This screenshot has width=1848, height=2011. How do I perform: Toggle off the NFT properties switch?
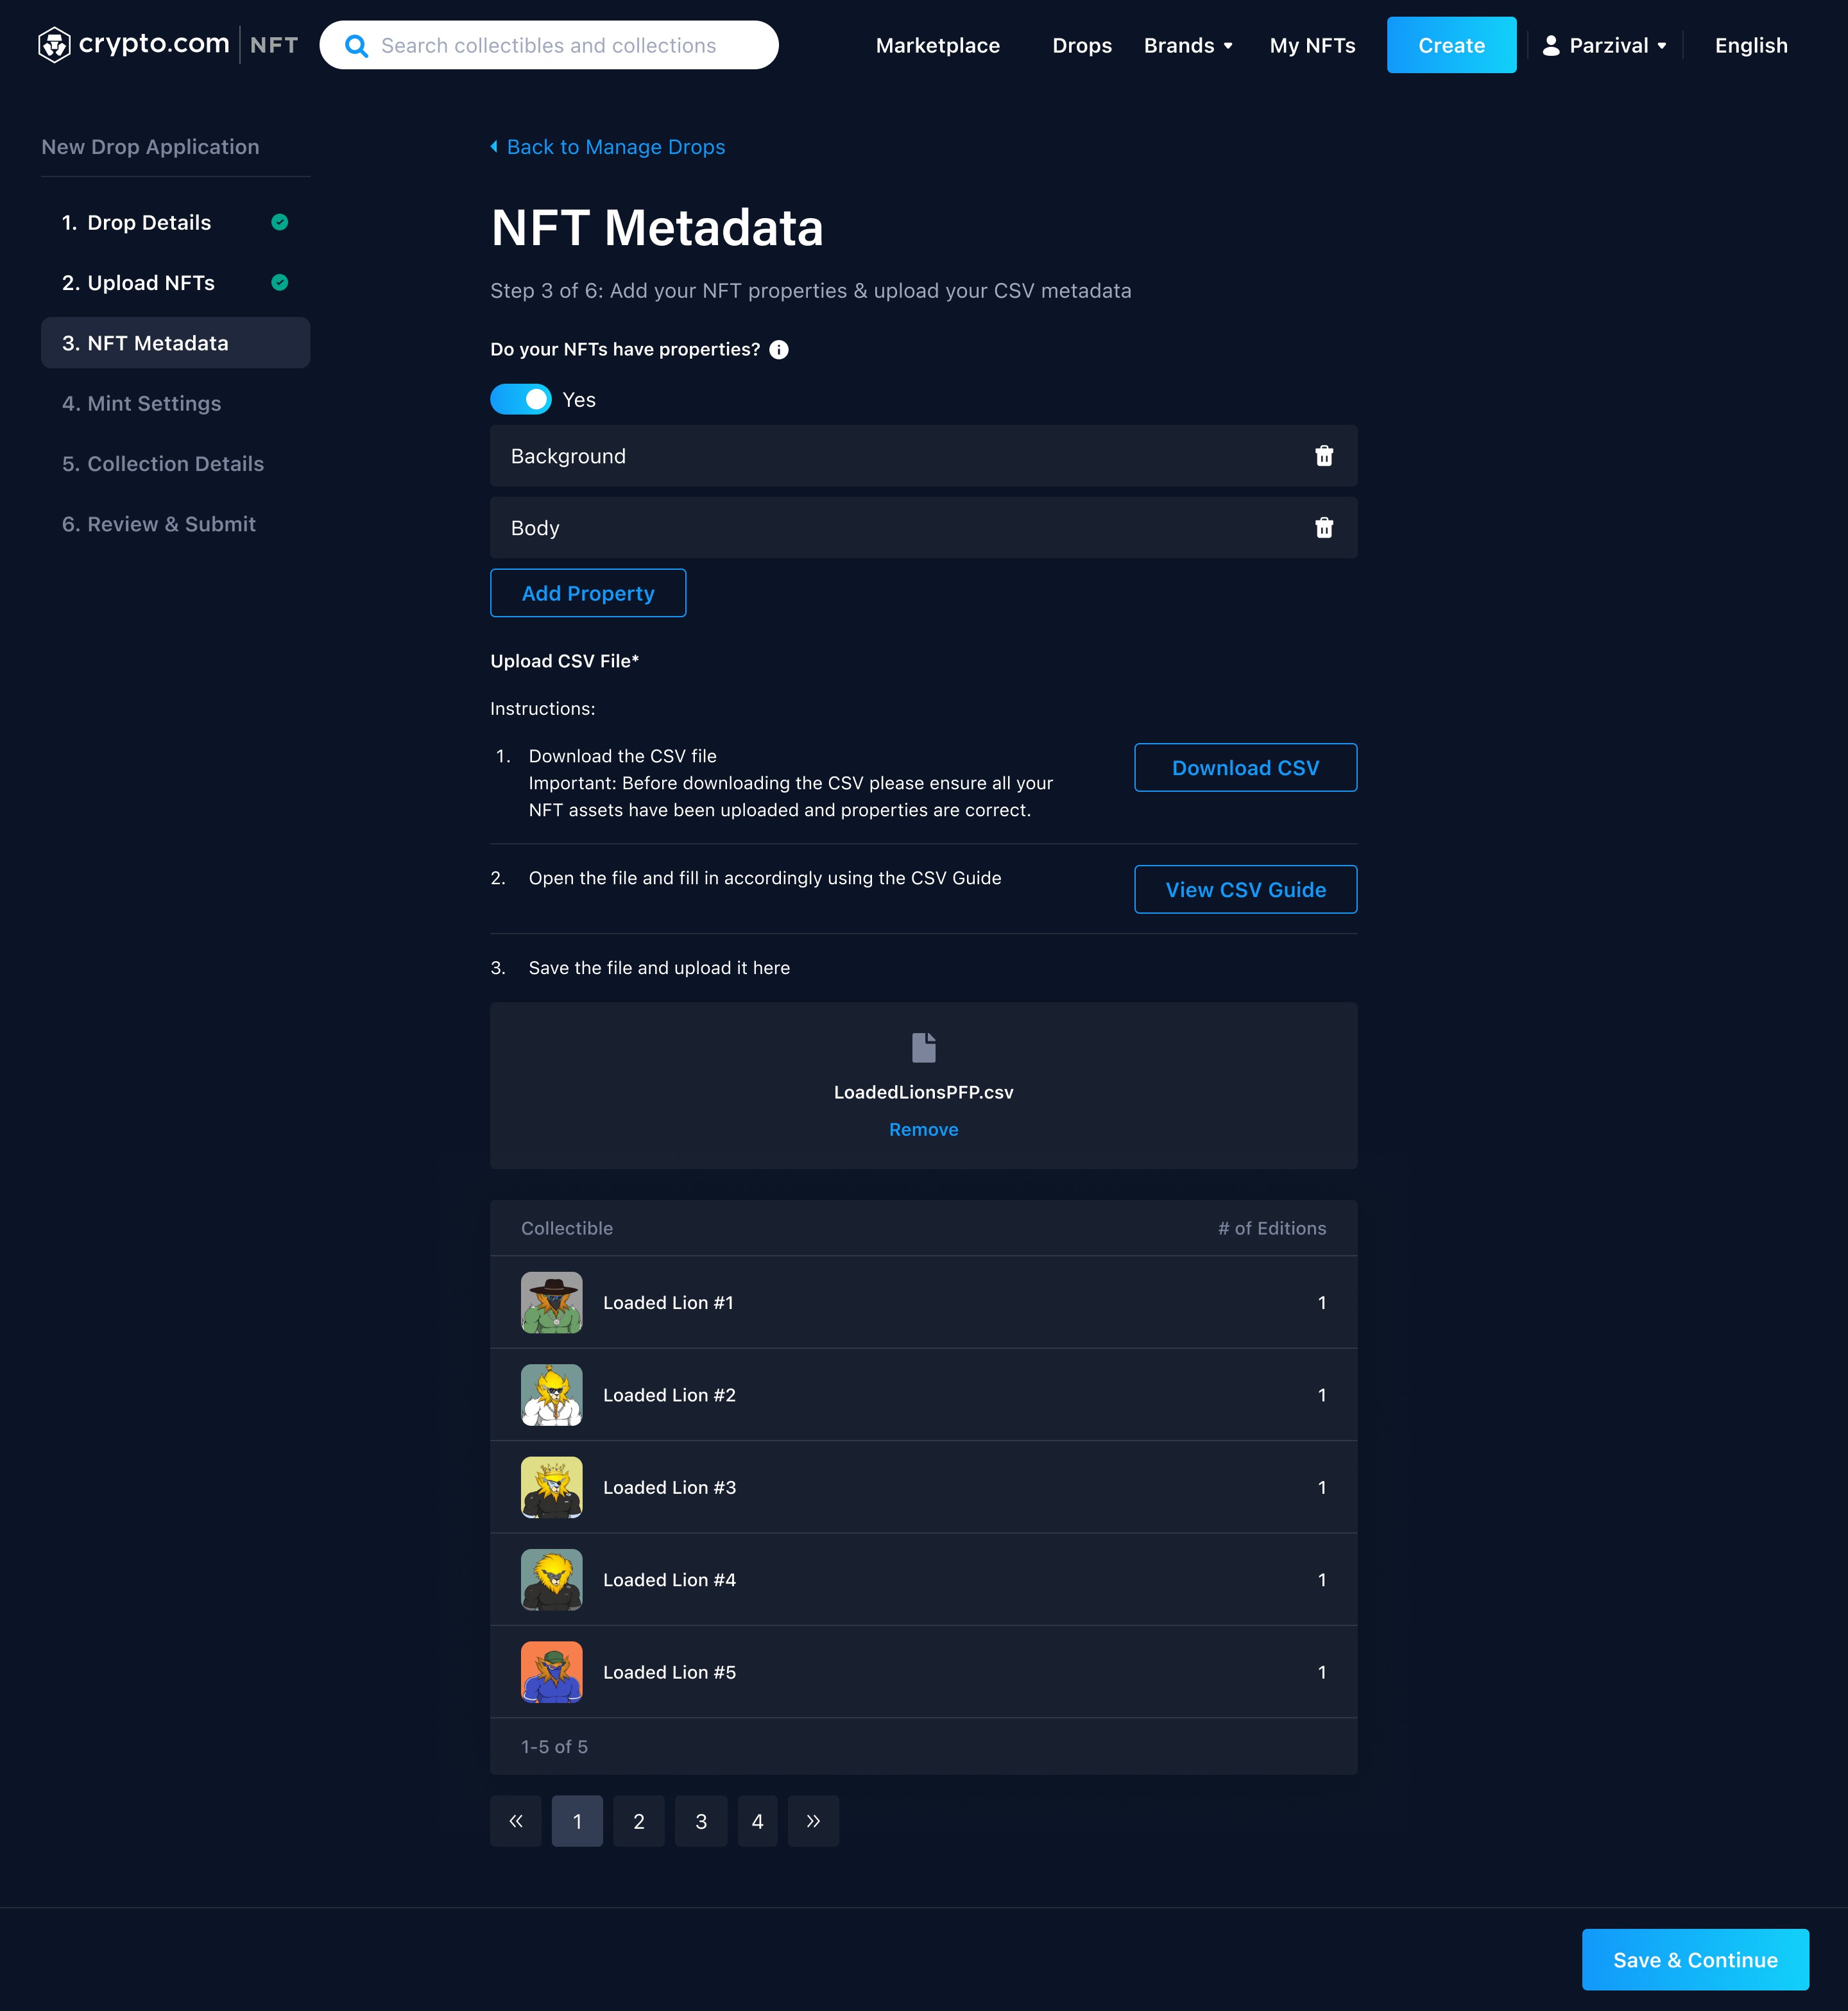click(521, 399)
